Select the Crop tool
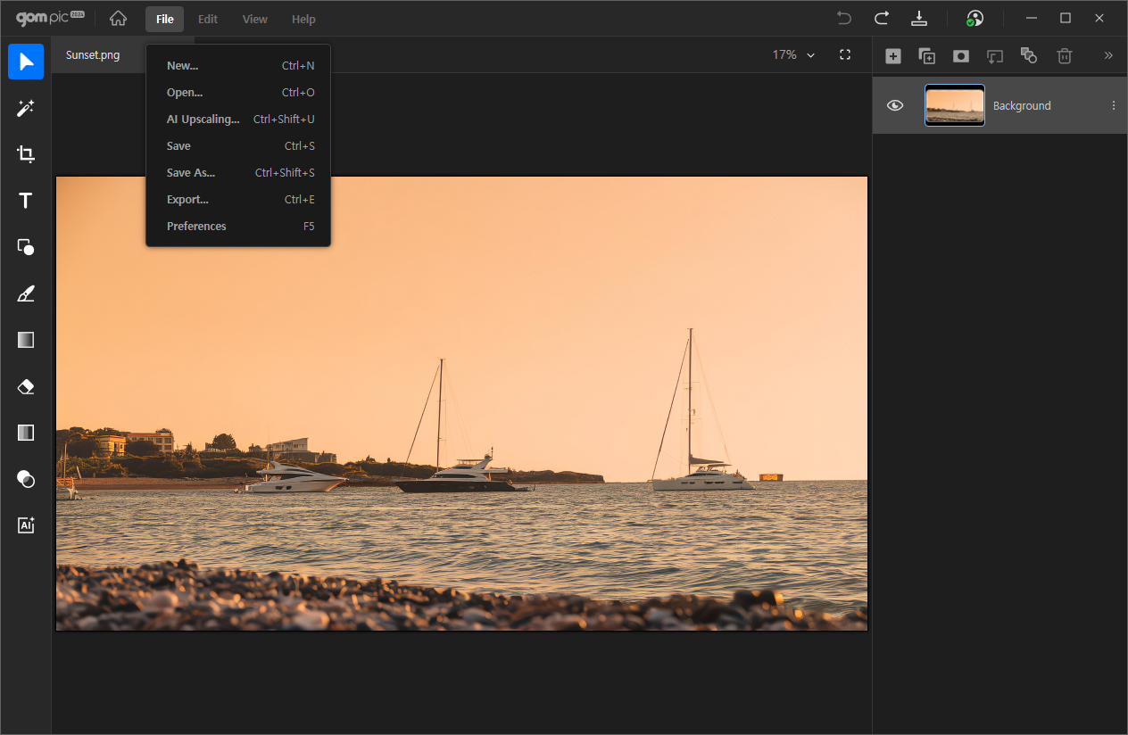1128x735 pixels. (x=26, y=154)
